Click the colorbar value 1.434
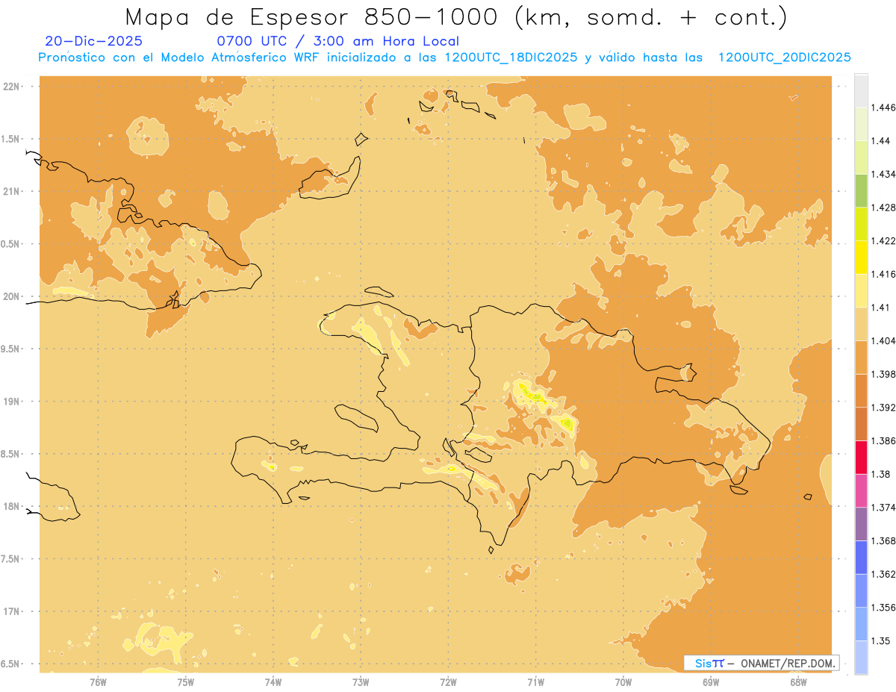896x692 pixels. point(884,174)
